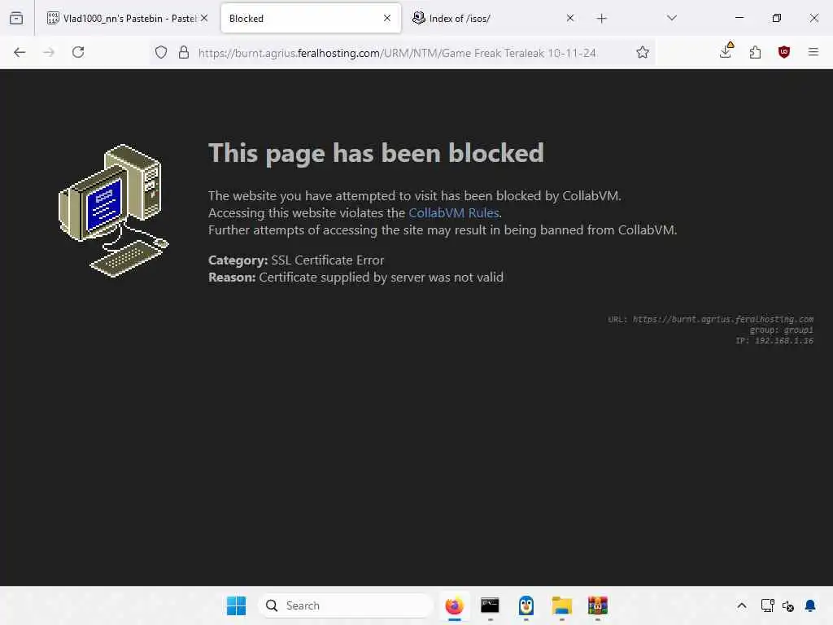Screen dimensions: 833x625
Task: Click the URL burnt.agrius.feralhosting.com footer text
Action: point(710,319)
